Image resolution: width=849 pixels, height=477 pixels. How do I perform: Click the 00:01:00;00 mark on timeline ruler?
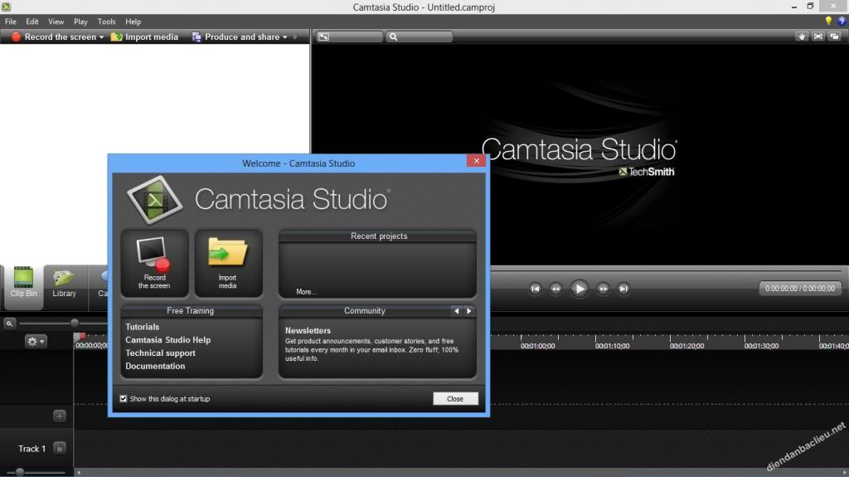click(x=537, y=346)
